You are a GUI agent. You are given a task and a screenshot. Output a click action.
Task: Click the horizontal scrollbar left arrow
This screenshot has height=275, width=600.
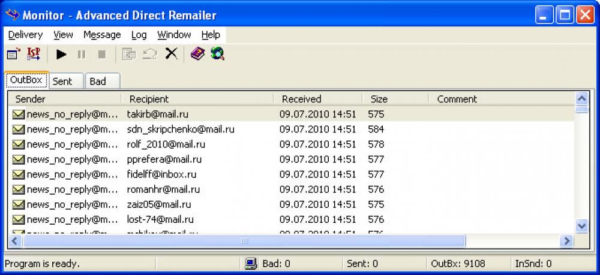(15, 241)
